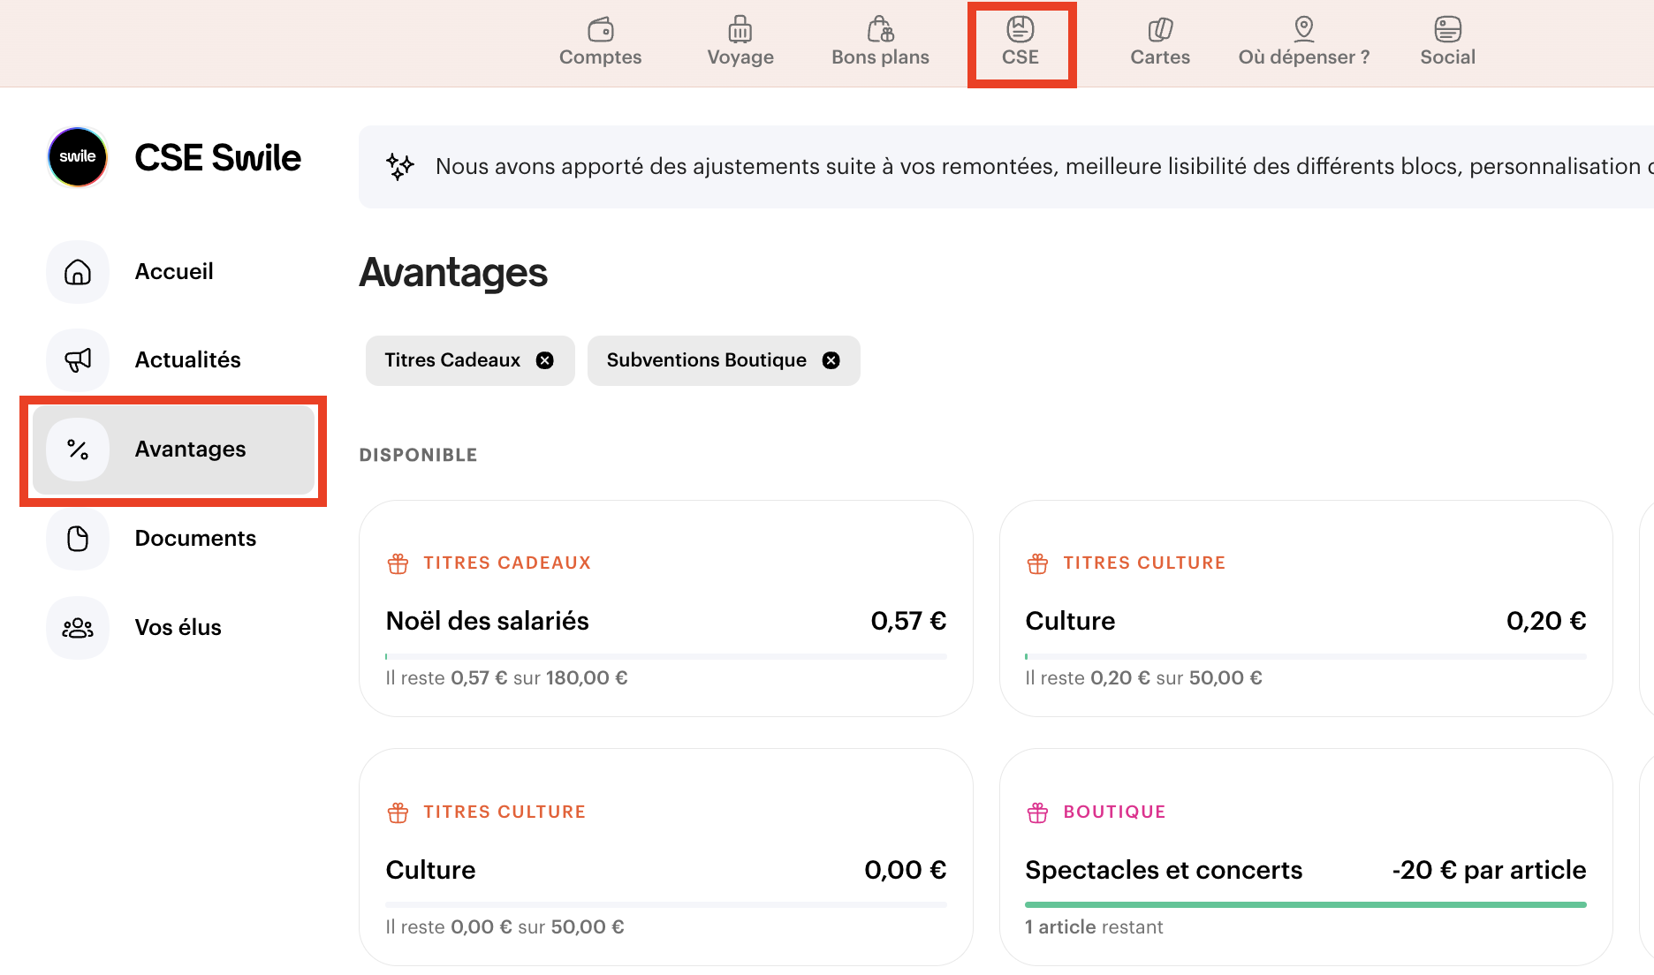1654x975 pixels.
Task: Click the Accueil home icon
Action: tap(78, 272)
